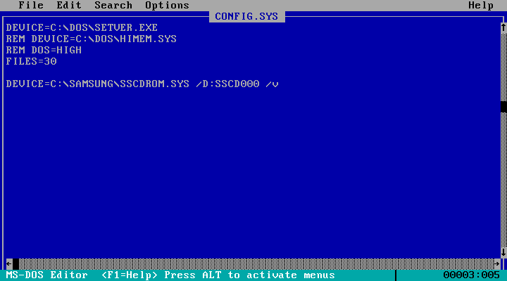
Task: Click in the horizontal scrollbar track
Action: 256,263
